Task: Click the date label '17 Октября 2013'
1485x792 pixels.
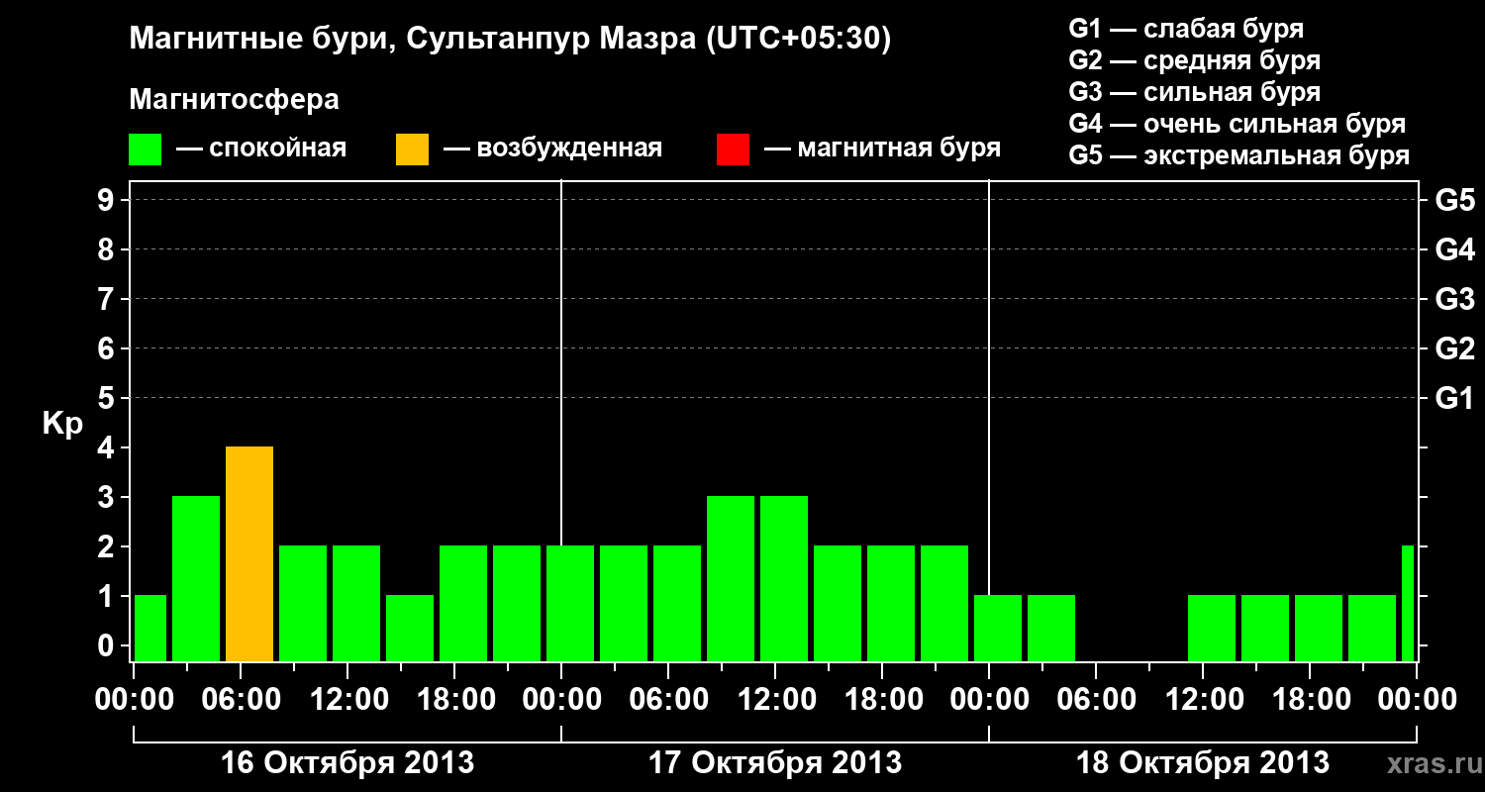Action: (x=775, y=763)
